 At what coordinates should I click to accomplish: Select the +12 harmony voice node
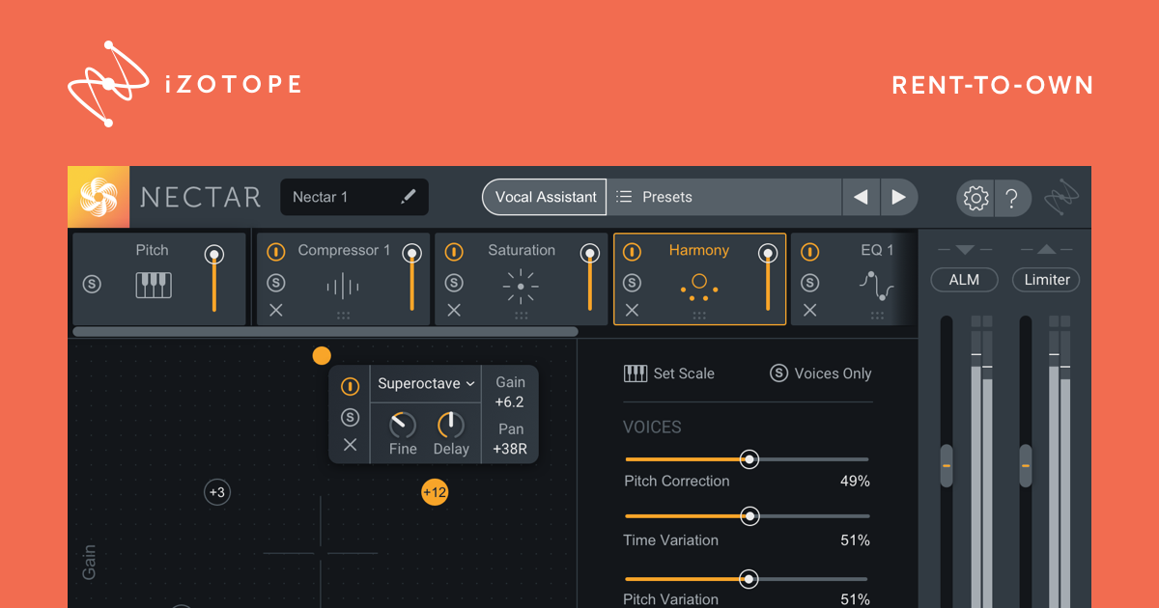pyautogui.click(x=436, y=492)
